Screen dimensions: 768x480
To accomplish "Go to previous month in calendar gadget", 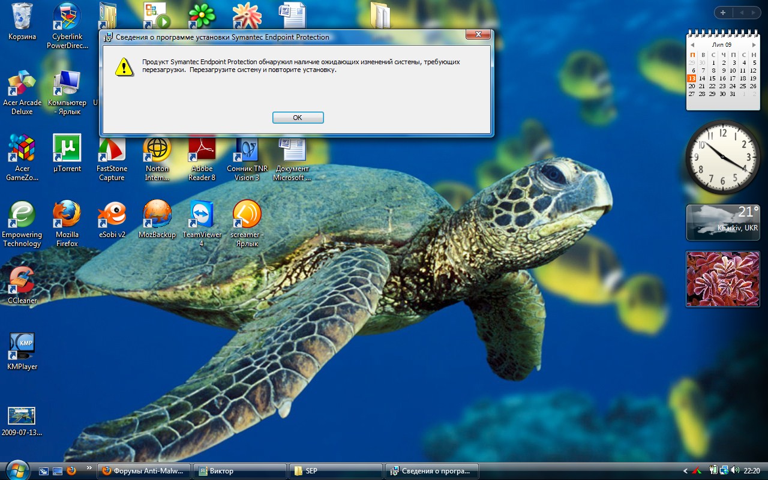I will (x=692, y=45).
